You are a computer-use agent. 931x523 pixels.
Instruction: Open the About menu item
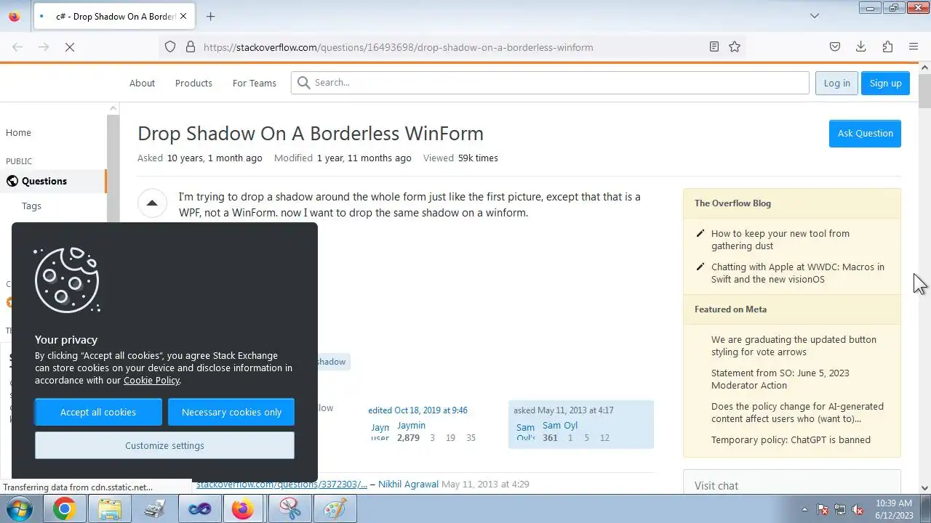(142, 83)
